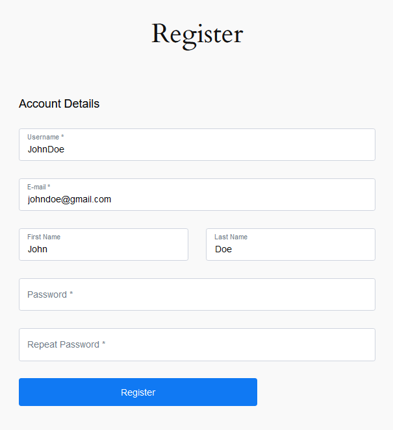Focus the E-mail input field
Image resolution: width=393 pixels, height=430 pixels.
197,195
